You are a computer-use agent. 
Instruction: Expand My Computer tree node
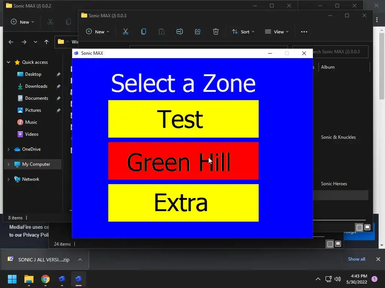9,164
